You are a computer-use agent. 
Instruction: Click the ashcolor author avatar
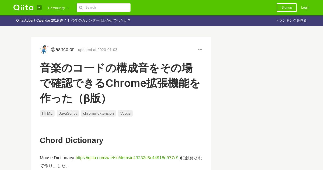point(44,50)
